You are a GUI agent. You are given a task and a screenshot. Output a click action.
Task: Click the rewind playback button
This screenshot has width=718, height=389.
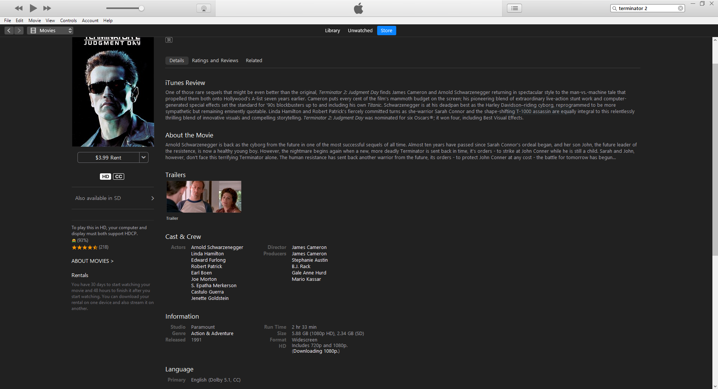(x=18, y=8)
